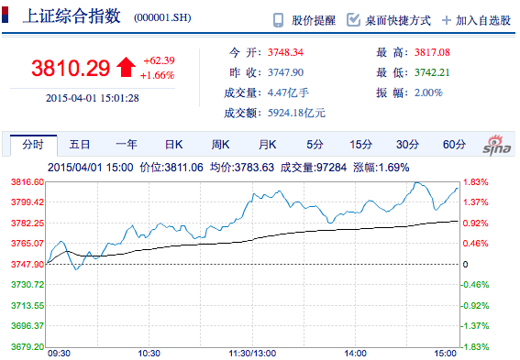Click the chart header 价位:3811.06
The image size is (520, 360).
(x=171, y=168)
